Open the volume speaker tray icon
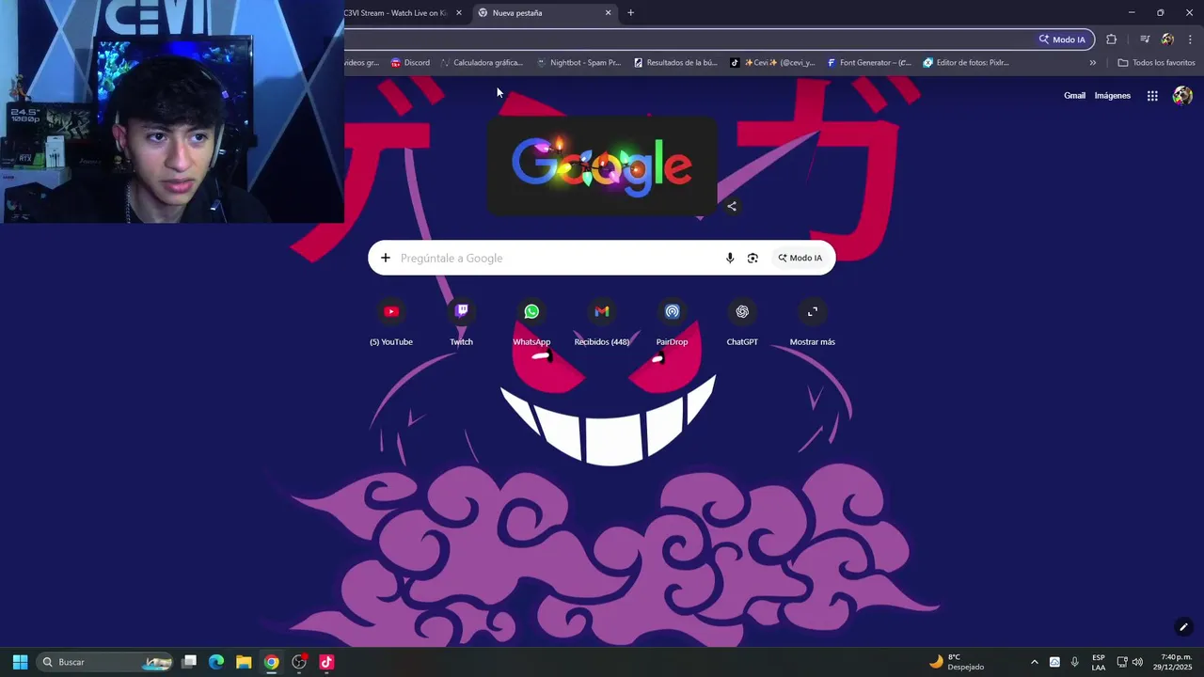Image resolution: width=1204 pixels, height=677 pixels. click(1137, 662)
